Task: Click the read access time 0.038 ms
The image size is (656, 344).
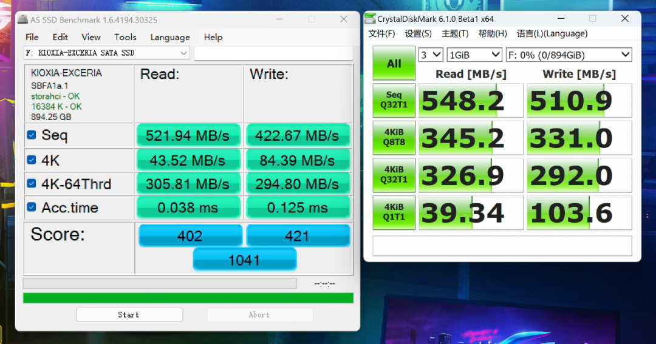Action: click(x=189, y=207)
